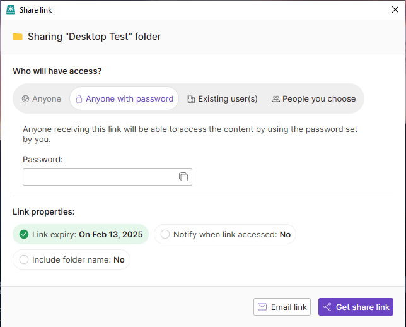Enable Include folder name option
Image resolution: width=406 pixels, height=327 pixels.
[x=24, y=259]
